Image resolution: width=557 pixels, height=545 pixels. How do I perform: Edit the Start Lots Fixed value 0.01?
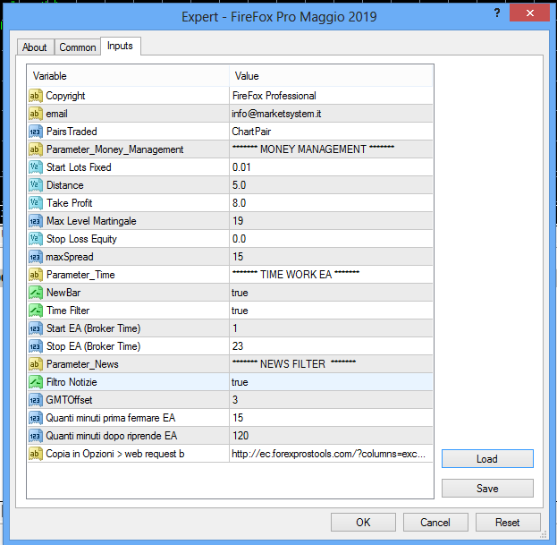[x=331, y=167]
